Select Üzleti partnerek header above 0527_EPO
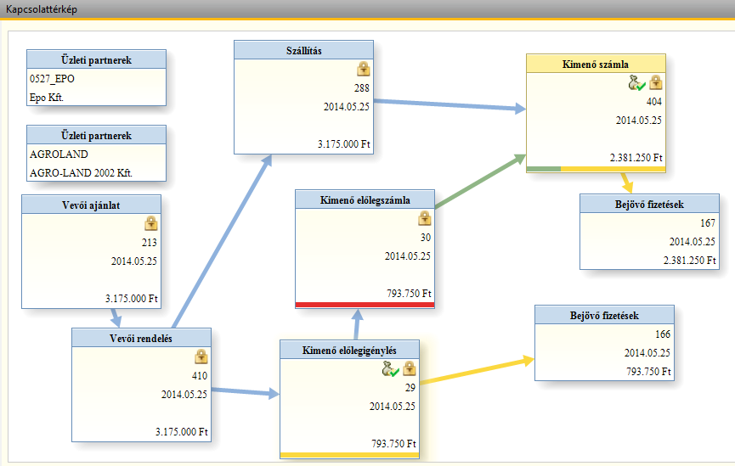 (97, 59)
